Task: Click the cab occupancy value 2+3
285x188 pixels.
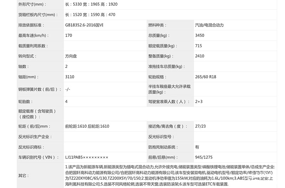Action: click(199, 101)
